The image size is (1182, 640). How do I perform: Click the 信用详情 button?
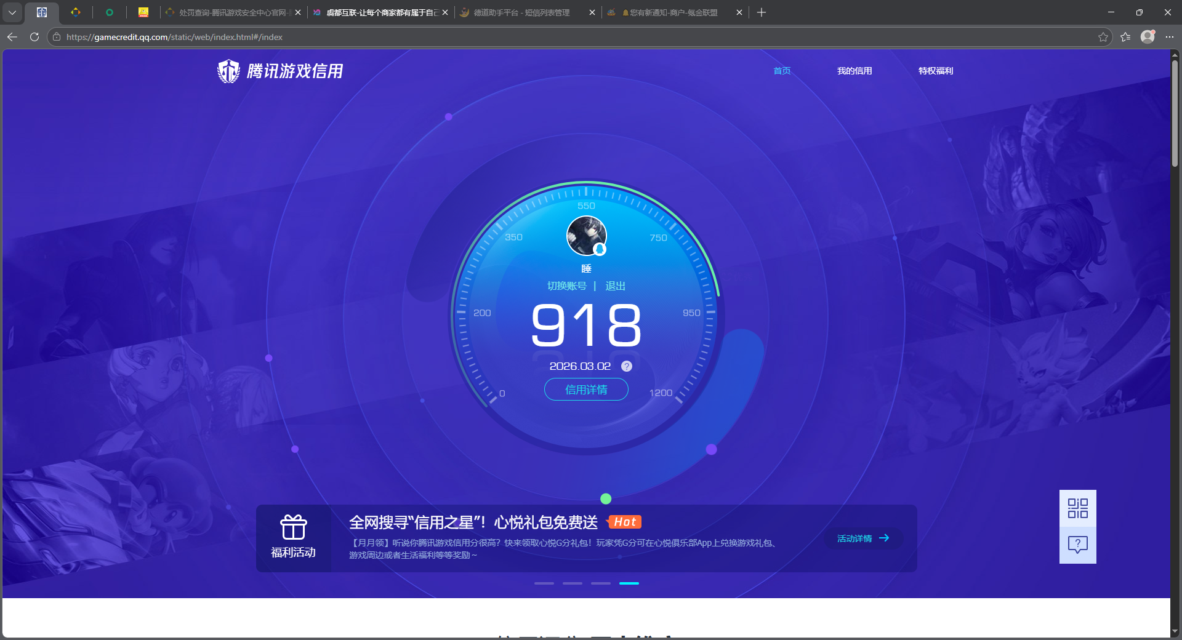(586, 390)
